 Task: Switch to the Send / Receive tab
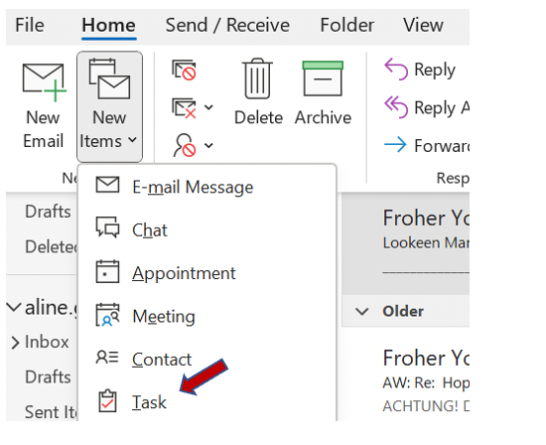[227, 26]
